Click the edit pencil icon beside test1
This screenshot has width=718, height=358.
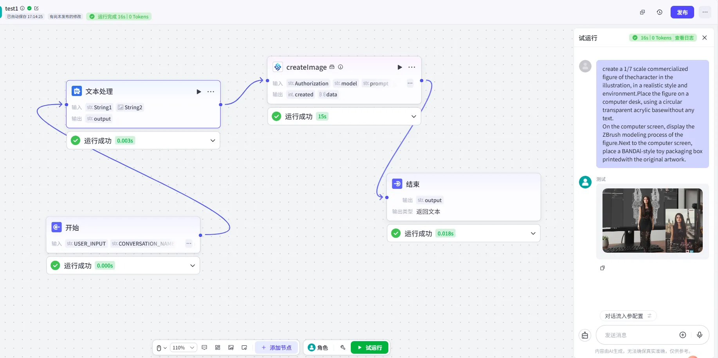click(x=36, y=8)
